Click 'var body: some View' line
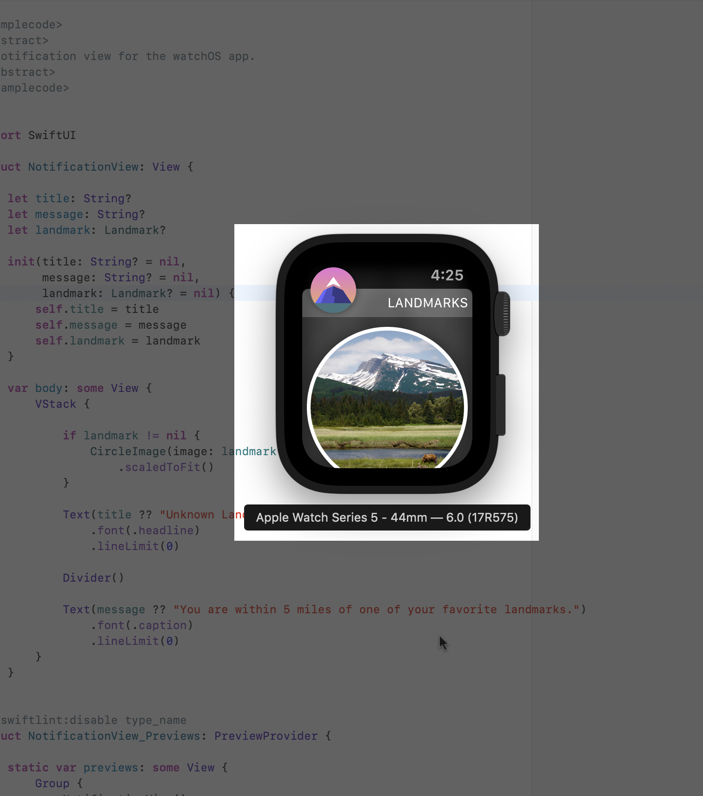This screenshot has height=796, width=703. [x=80, y=388]
